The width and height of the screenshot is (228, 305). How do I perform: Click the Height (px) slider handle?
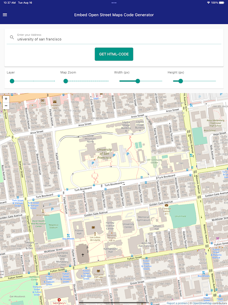pyautogui.click(x=180, y=81)
